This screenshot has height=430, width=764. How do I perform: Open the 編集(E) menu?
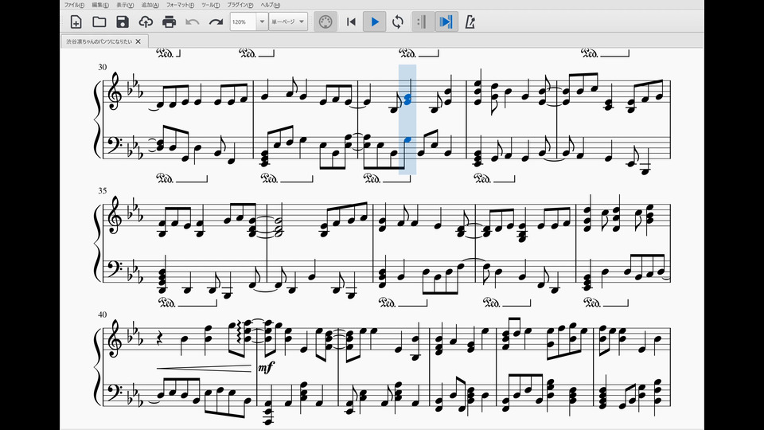tap(100, 5)
